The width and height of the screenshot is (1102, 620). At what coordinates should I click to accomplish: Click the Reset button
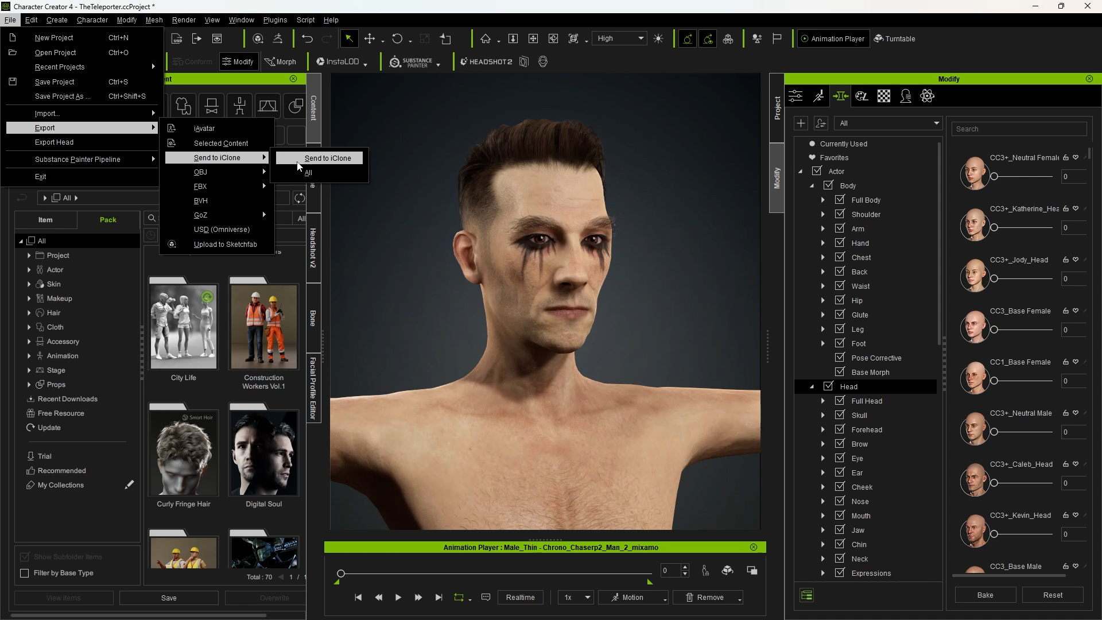tap(1052, 595)
